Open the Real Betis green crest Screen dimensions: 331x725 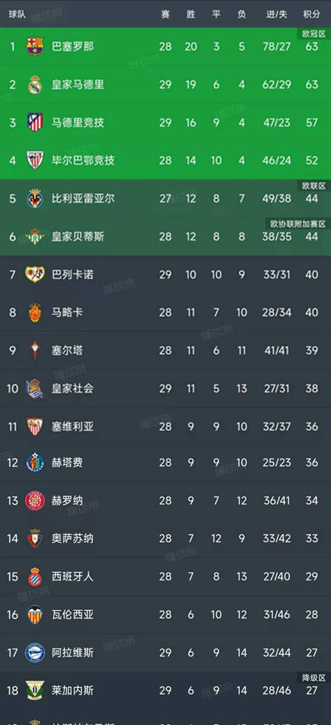click(35, 236)
